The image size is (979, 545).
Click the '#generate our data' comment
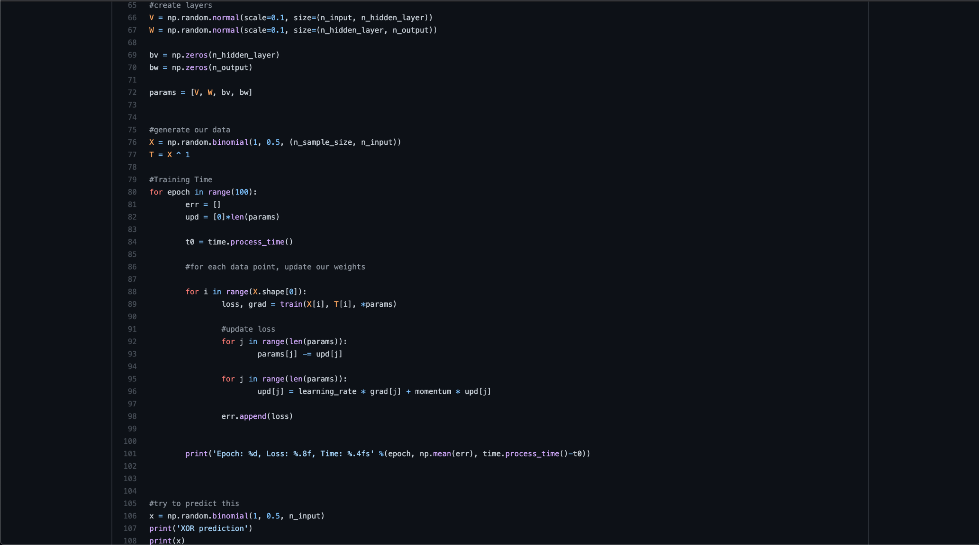pyautogui.click(x=190, y=130)
